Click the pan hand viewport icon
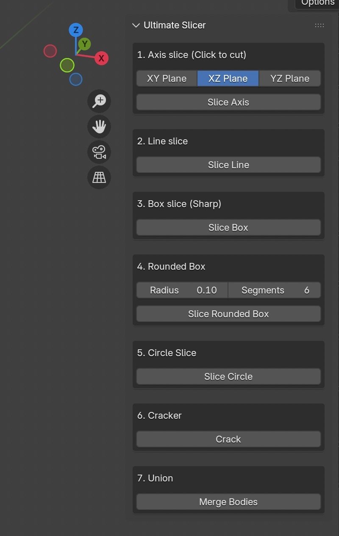Image resolution: width=339 pixels, height=536 pixels. (99, 127)
